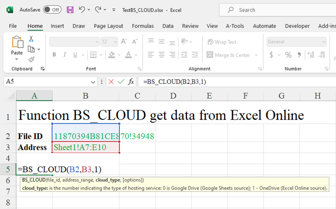Image resolution: width=336 pixels, height=209 pixels.
Task: Increase decimal places
Action: (311, 55)
